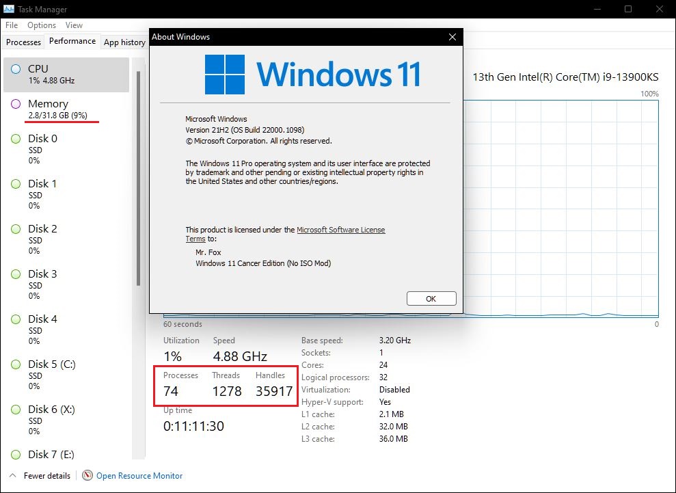Image resolution: width=676 pixels, height=493 pixels.
Task: Click the Speed 4.88 GHz value
Action: (240, 356)
